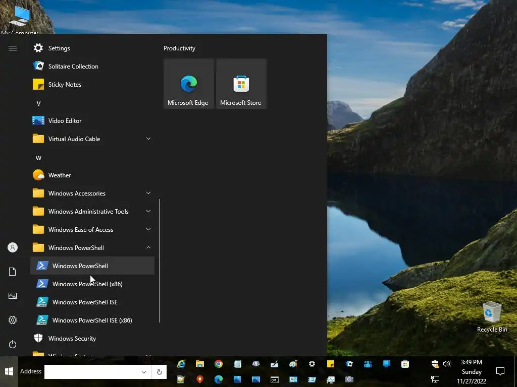Open Photos from the taskbar

tap(237, 379)
